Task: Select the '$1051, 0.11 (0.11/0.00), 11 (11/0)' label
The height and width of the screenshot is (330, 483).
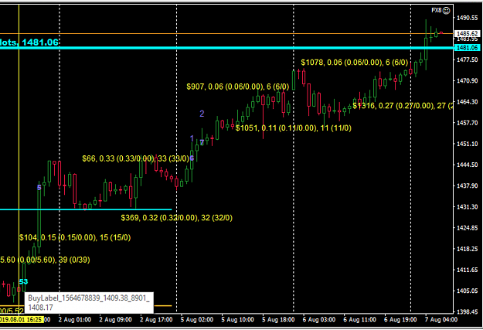Action: click(293, 128)
